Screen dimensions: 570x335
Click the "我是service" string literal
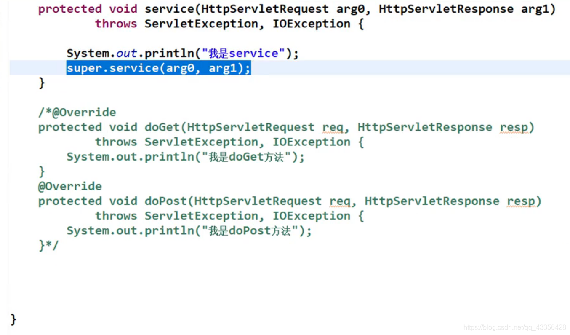(244, 53)
